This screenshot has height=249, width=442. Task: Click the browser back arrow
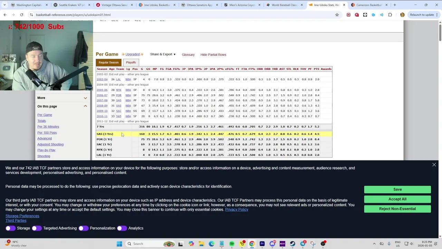point(5,15)
